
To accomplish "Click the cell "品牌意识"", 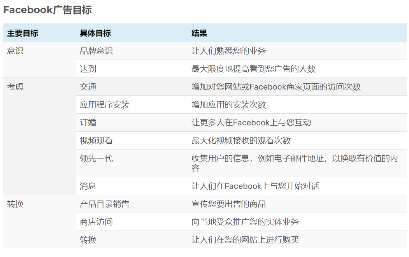I will pos(96,51).
